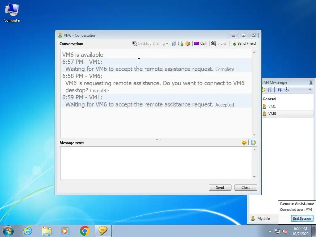Click the network tray icon
The width and height of the screenshot is (316, 237).
point(277,231)
